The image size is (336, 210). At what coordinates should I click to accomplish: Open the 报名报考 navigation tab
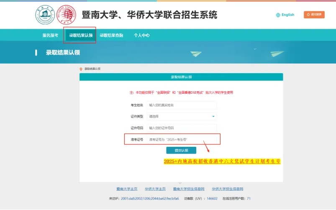50,36
